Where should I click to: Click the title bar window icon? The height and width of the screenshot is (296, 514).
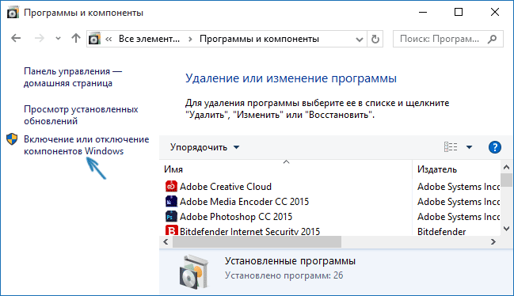(13, 13)
